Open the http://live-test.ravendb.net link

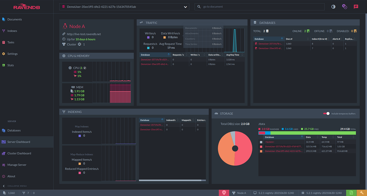[84, 34]
